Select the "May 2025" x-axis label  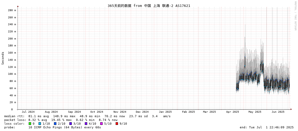point(255,112)
